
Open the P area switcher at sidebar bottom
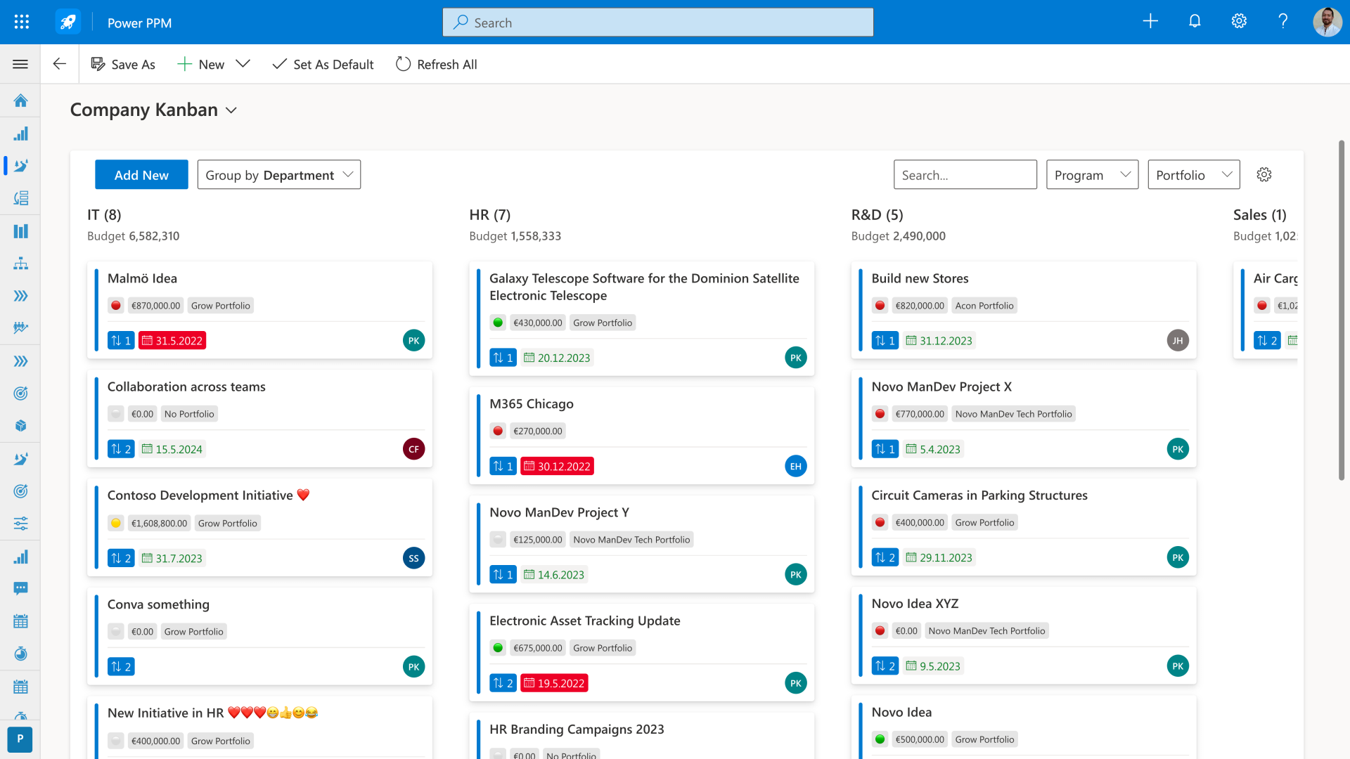click(x=20, y=739)
